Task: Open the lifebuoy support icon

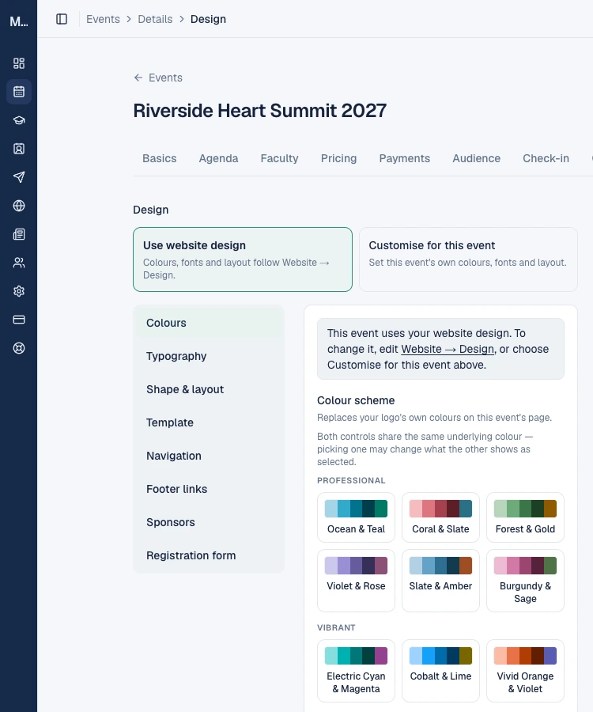Action: tap(19, 348)
